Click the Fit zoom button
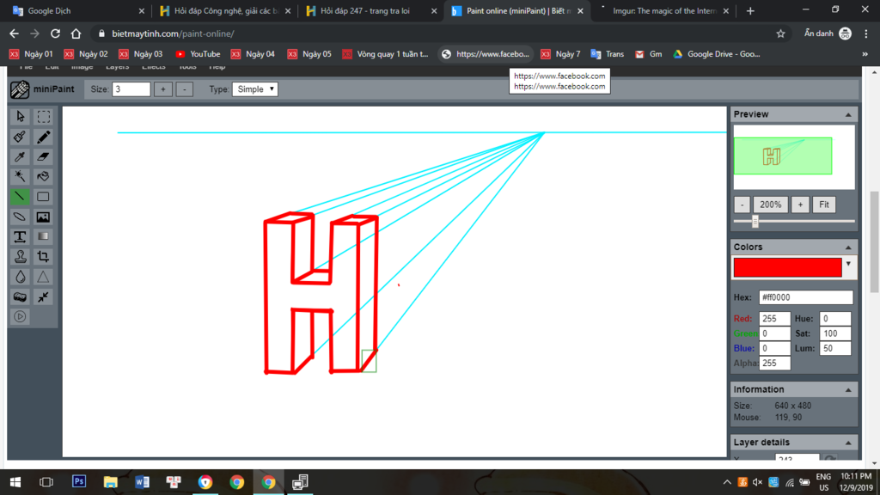Viewport: 880px width, 495px height. pos(824,205)
